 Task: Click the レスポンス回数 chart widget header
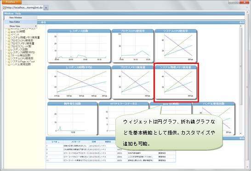[x=79, y=31]
